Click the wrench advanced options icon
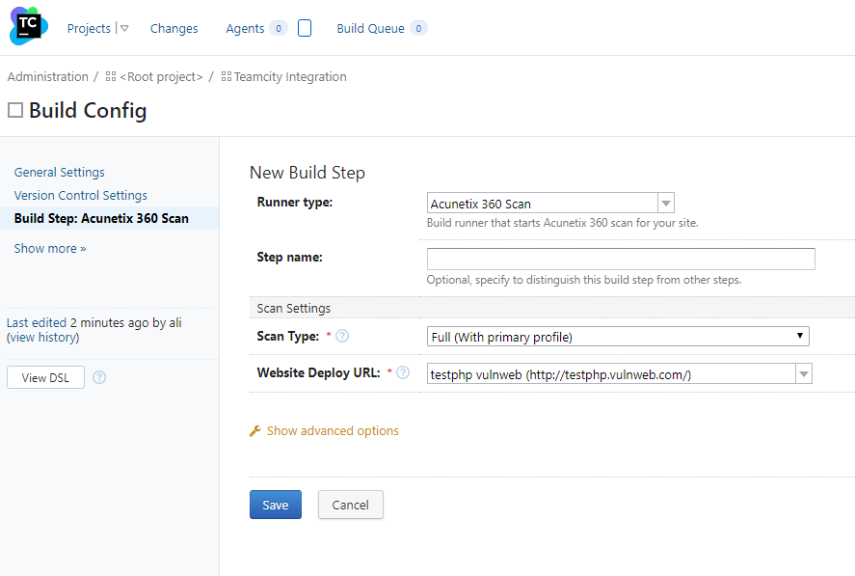 coord(255,431)
